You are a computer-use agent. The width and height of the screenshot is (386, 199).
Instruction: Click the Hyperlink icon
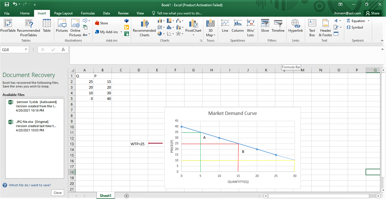point(295,24)
